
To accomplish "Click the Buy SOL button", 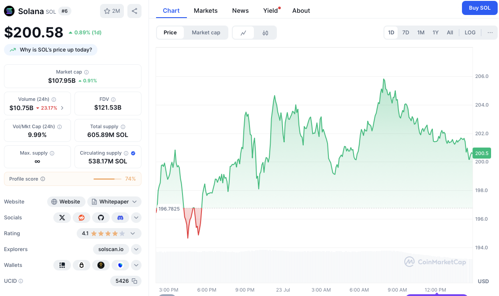I will (x=480, y=8).
